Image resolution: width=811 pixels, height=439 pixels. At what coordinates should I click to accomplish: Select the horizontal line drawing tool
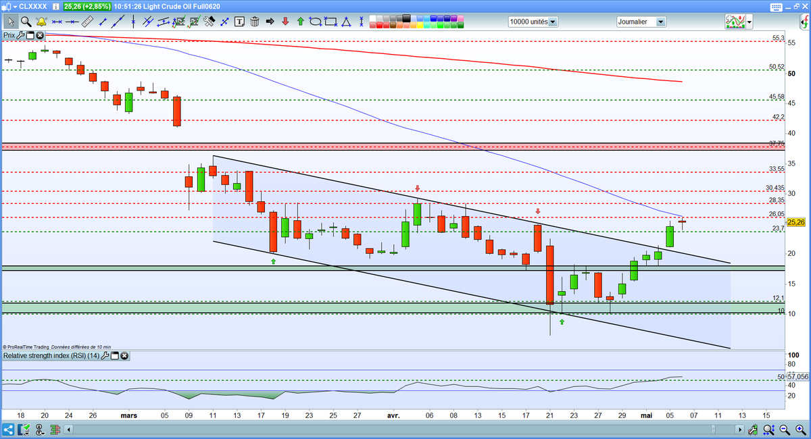[72, 22]
